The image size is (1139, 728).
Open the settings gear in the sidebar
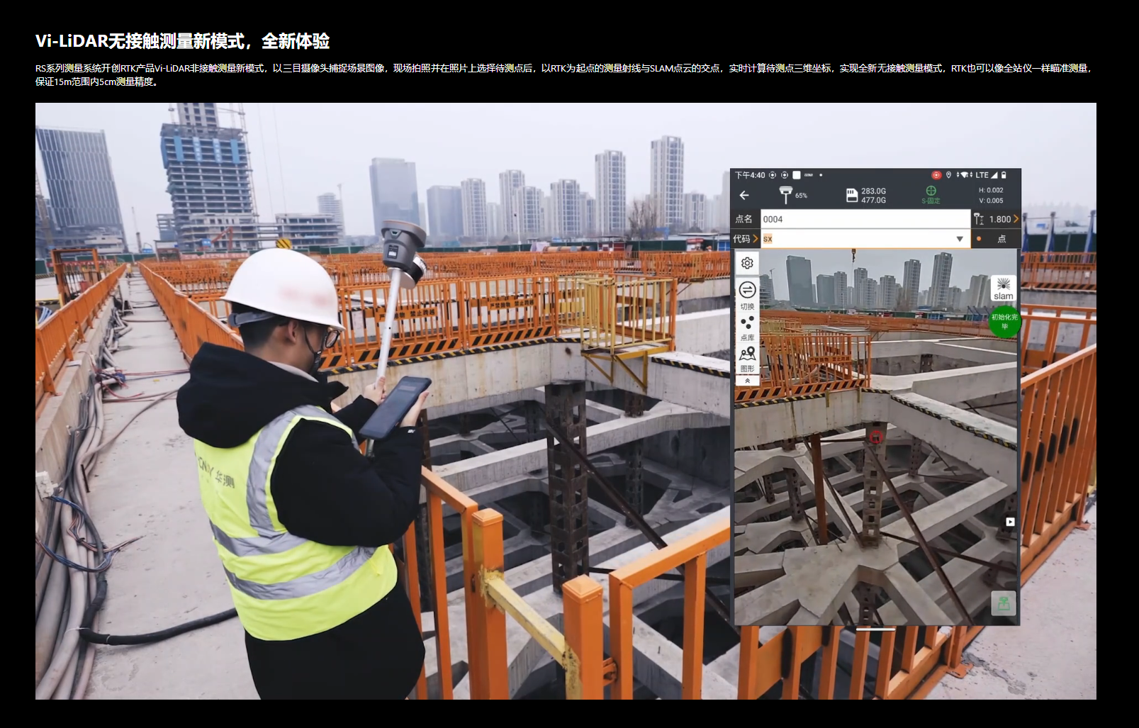[746, 262]
